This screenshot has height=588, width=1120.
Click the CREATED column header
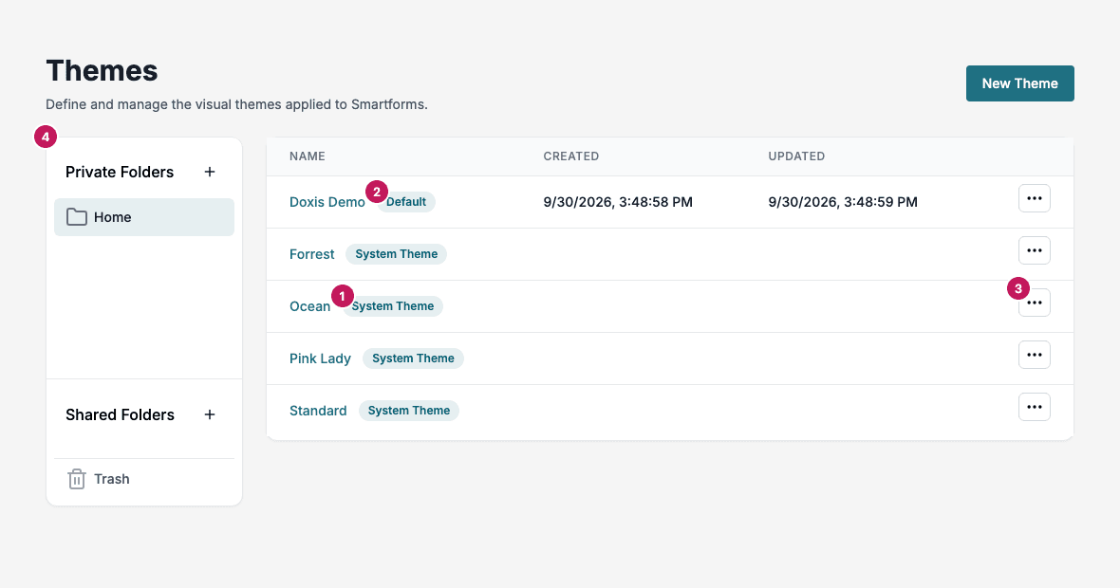tap(571, 156)
